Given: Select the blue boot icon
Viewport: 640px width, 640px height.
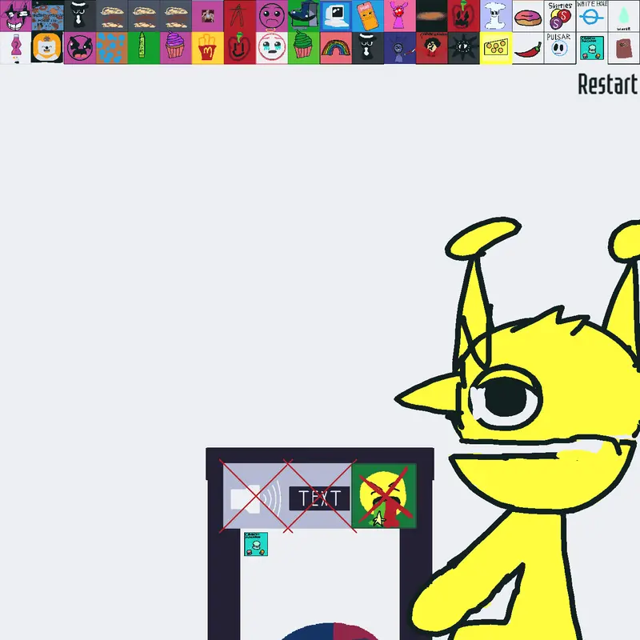Looking at the screenshot, I should click(x=304, y=16).
